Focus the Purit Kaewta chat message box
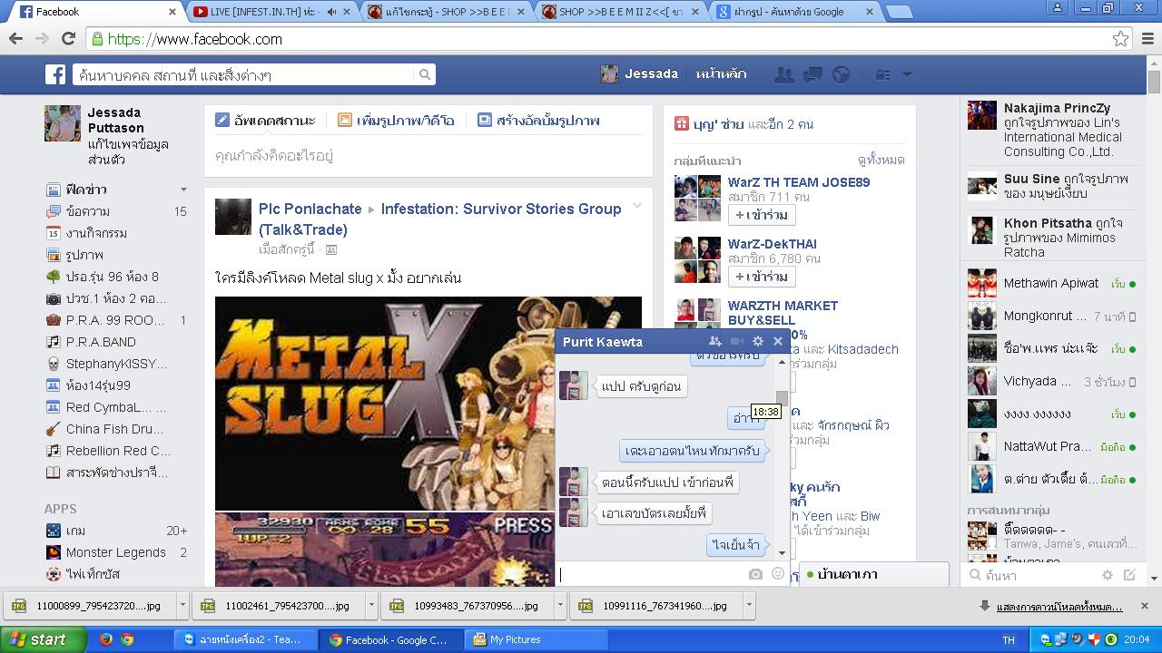1162x653 pixels. (652, 574)
